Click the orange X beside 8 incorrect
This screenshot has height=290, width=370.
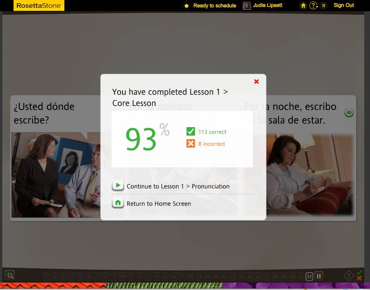pos(191,143)
